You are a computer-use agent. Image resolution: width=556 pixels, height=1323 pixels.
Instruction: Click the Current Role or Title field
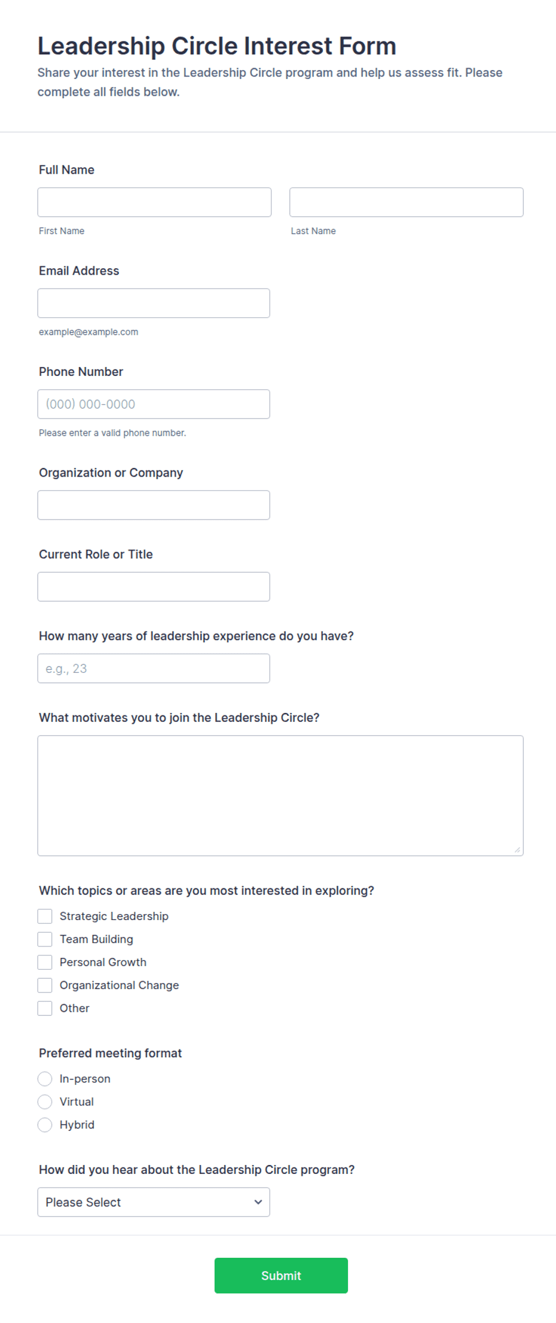[x=154, y=587]
